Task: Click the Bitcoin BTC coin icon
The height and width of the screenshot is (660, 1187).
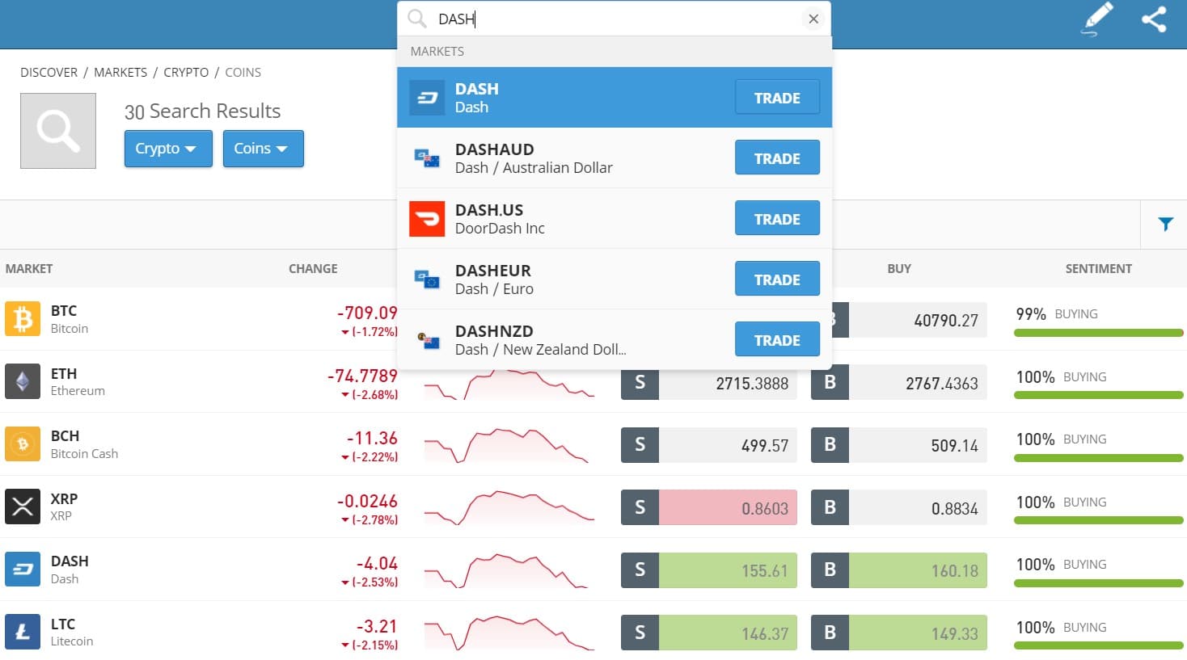Action: pyautogui.click(x=23, y=319)
